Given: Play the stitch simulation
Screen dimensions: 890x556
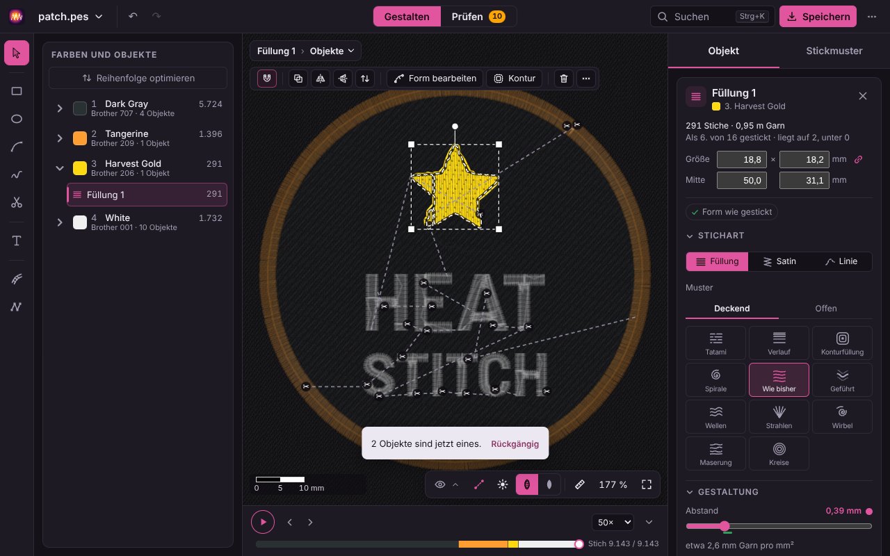Looking at the screenshot, I should 263,522.
